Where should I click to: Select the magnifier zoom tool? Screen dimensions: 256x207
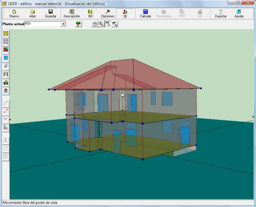coord(101,24)
